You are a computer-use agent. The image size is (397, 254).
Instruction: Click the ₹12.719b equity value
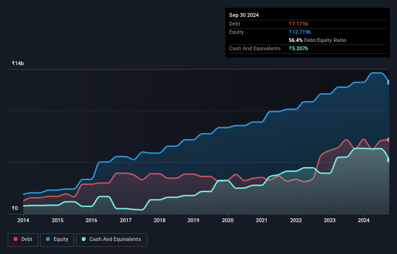point(300,32)
